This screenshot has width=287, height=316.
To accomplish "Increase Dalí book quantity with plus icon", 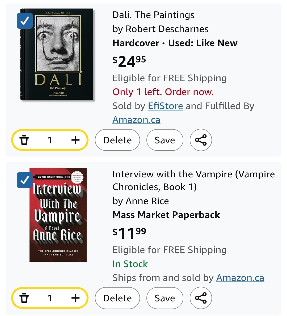I will coord(75,140).
